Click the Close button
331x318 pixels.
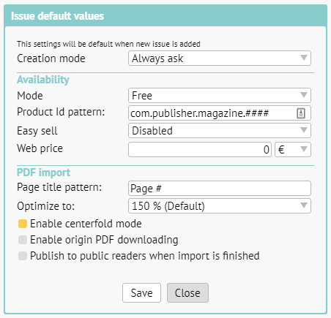[187, 292]
